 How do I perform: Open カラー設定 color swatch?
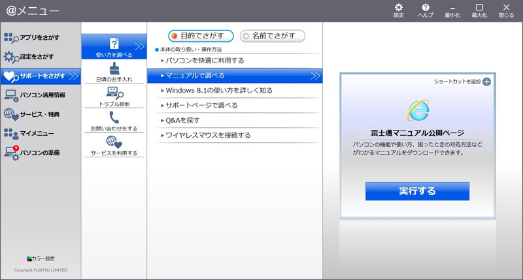(29, 258)
